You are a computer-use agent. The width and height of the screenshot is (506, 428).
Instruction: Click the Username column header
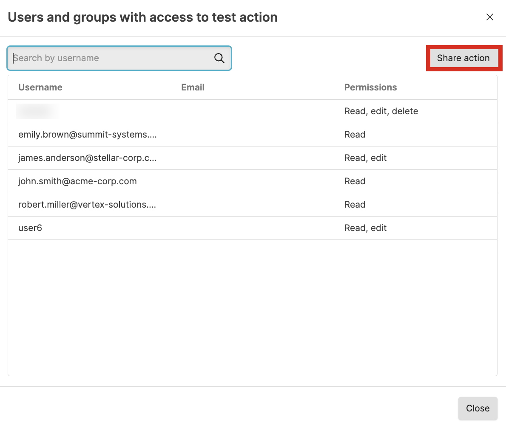click(40, 87)
